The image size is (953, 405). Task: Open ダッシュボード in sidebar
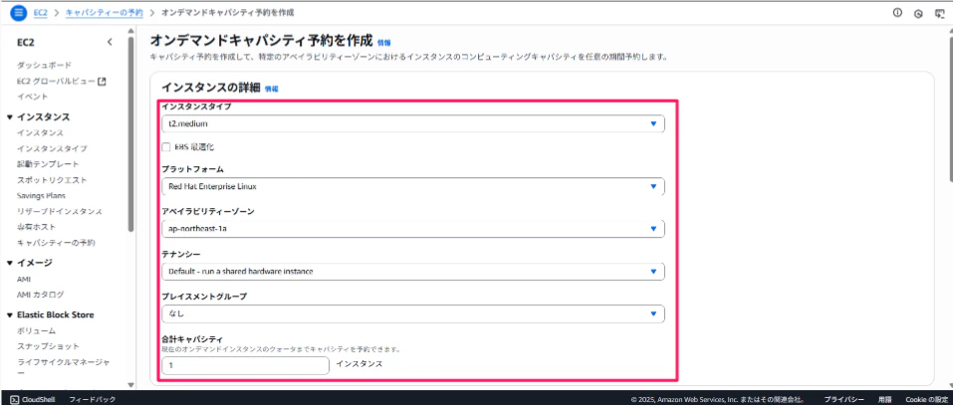[x=45, y=65]
